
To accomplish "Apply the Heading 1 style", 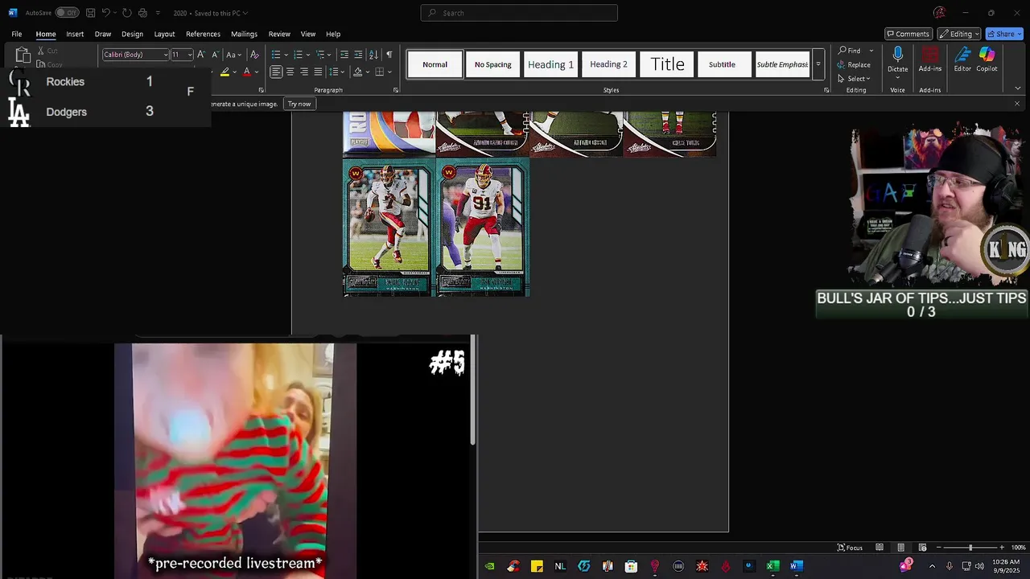I will 550,64.
